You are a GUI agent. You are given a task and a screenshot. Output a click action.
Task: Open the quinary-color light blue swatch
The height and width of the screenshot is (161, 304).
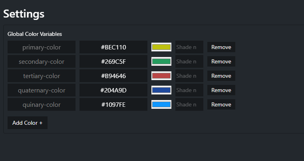[x=161, y=104]
